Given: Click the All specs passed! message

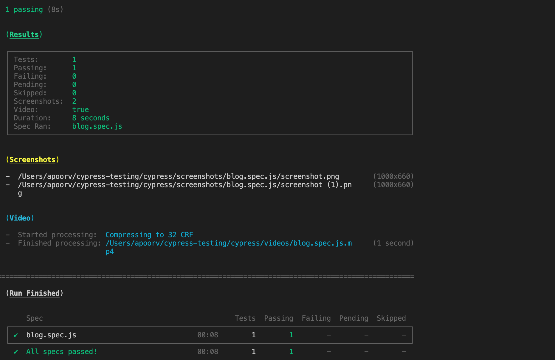Looking at the screenshot, I should (61, 352).
